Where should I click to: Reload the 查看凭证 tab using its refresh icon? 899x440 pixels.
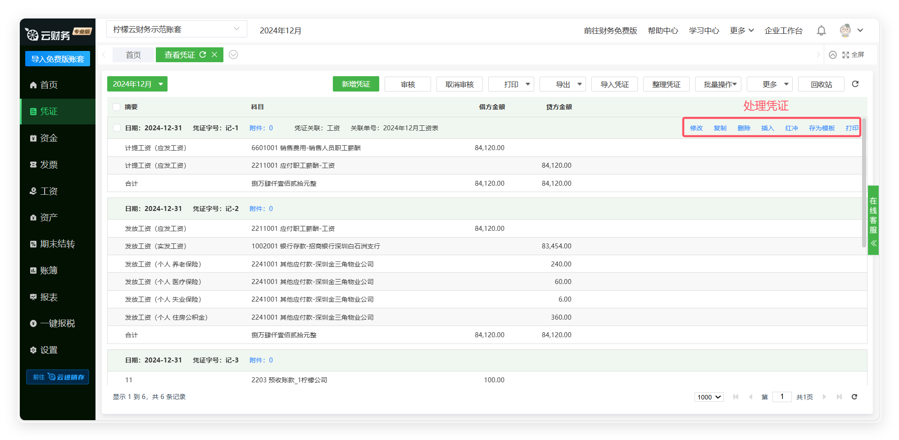(203, 55)
